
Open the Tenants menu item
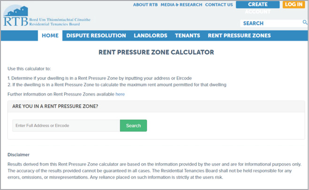(187, 36)
